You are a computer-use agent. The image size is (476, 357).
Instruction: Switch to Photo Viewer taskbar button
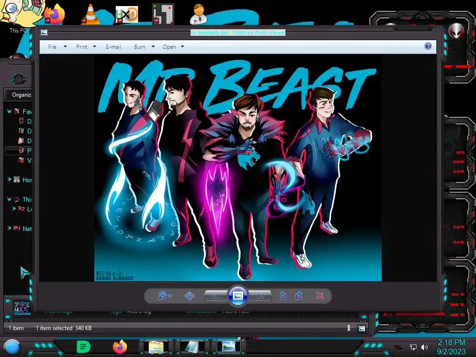pos(229,347)
